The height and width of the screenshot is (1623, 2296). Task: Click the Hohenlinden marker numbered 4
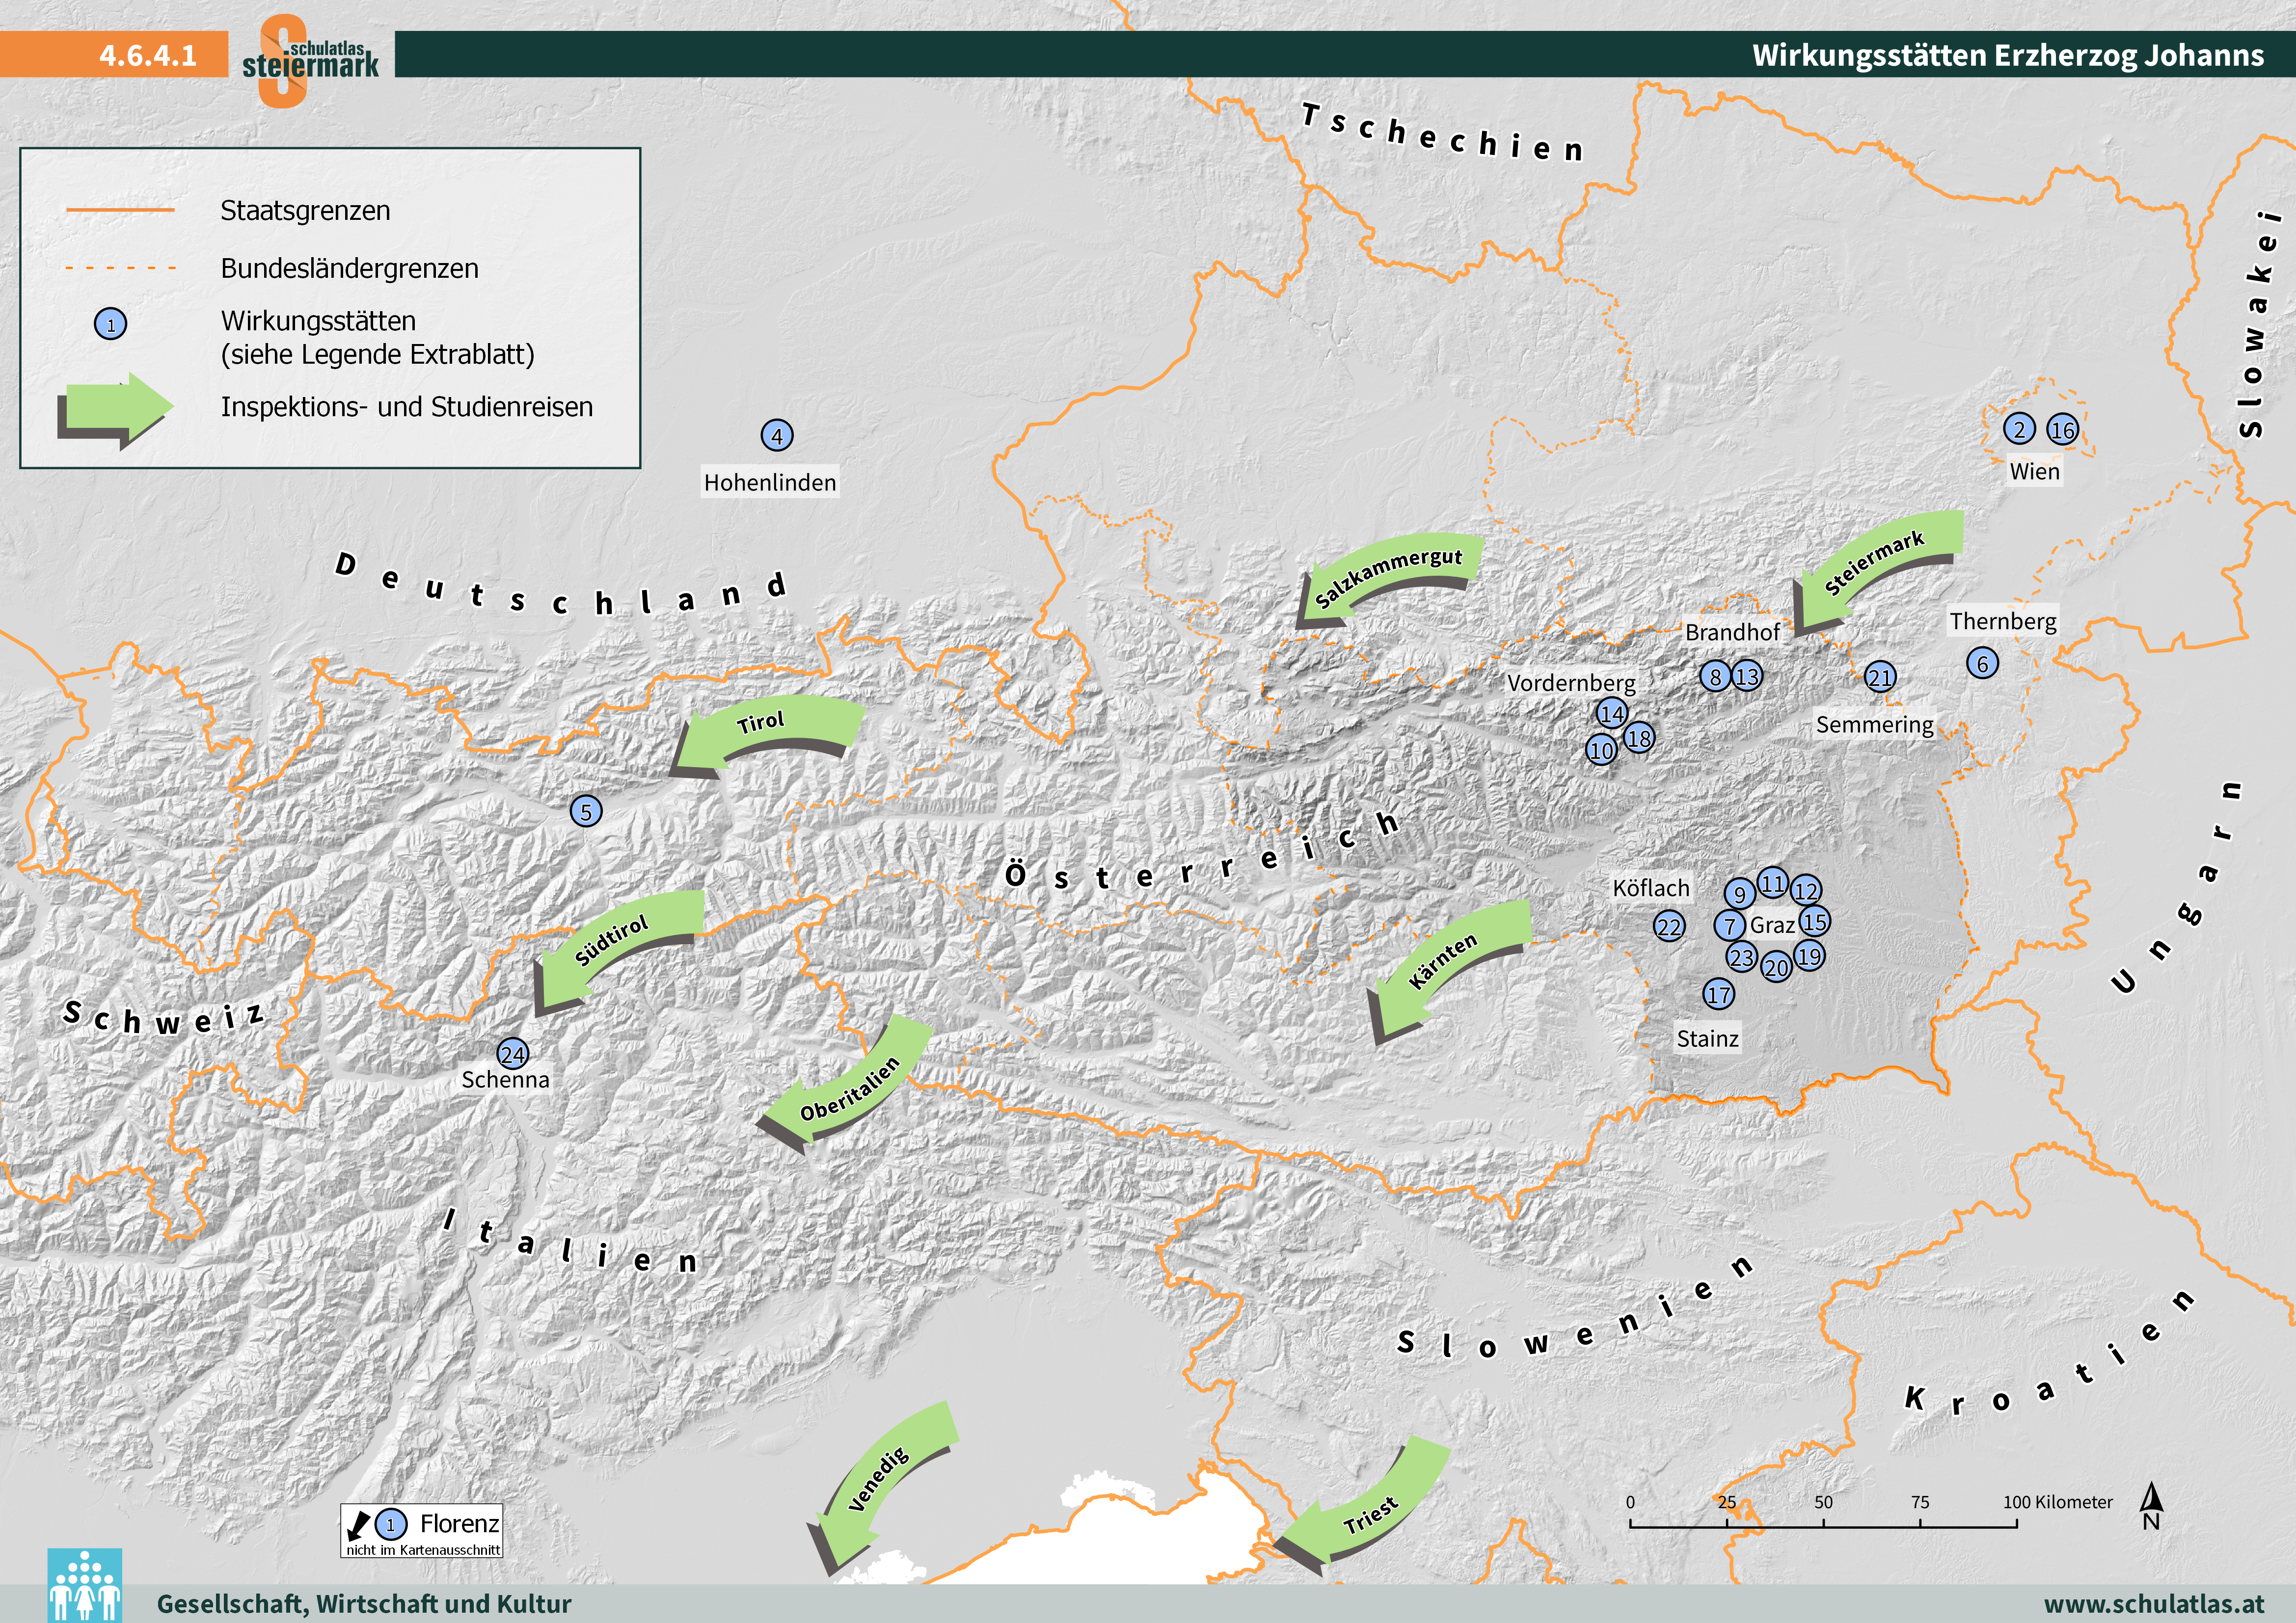click(x=777, y=435)
